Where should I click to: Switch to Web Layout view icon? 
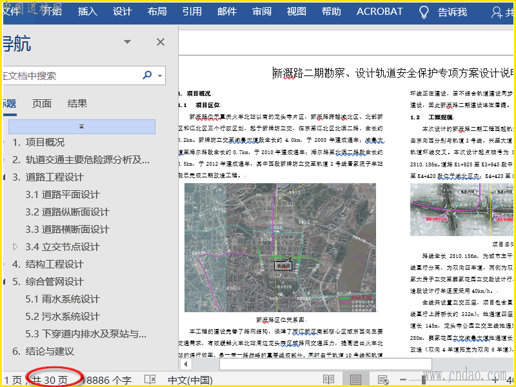coord(382,380)
